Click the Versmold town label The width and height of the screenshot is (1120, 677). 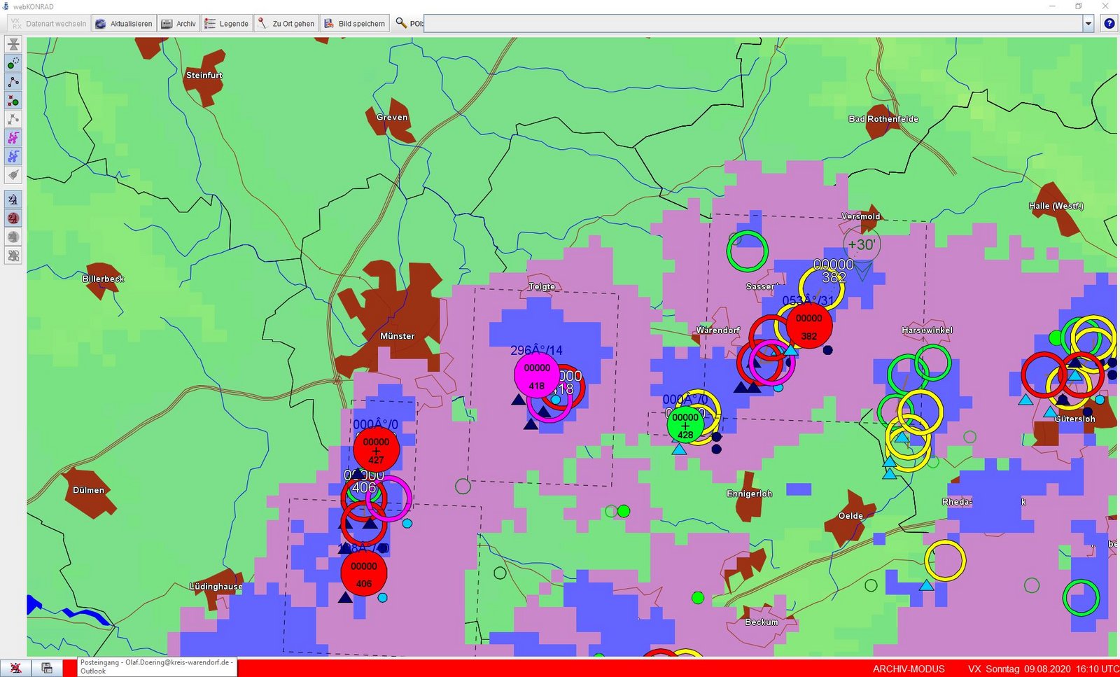tap(861, 216)
